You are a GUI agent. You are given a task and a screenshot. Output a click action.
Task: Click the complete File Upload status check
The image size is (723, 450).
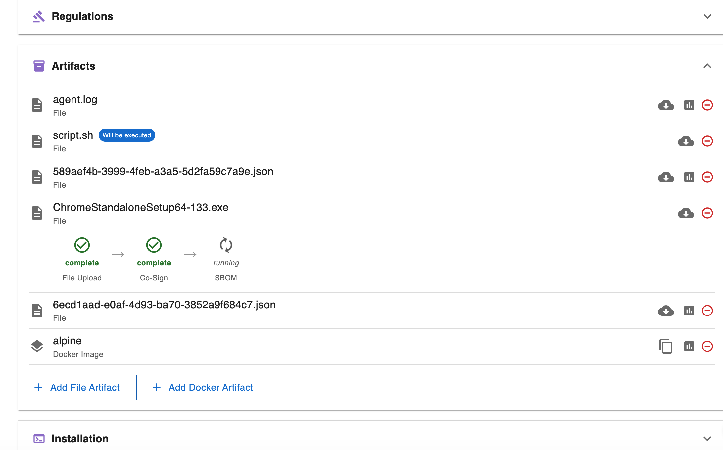[82, 246]
